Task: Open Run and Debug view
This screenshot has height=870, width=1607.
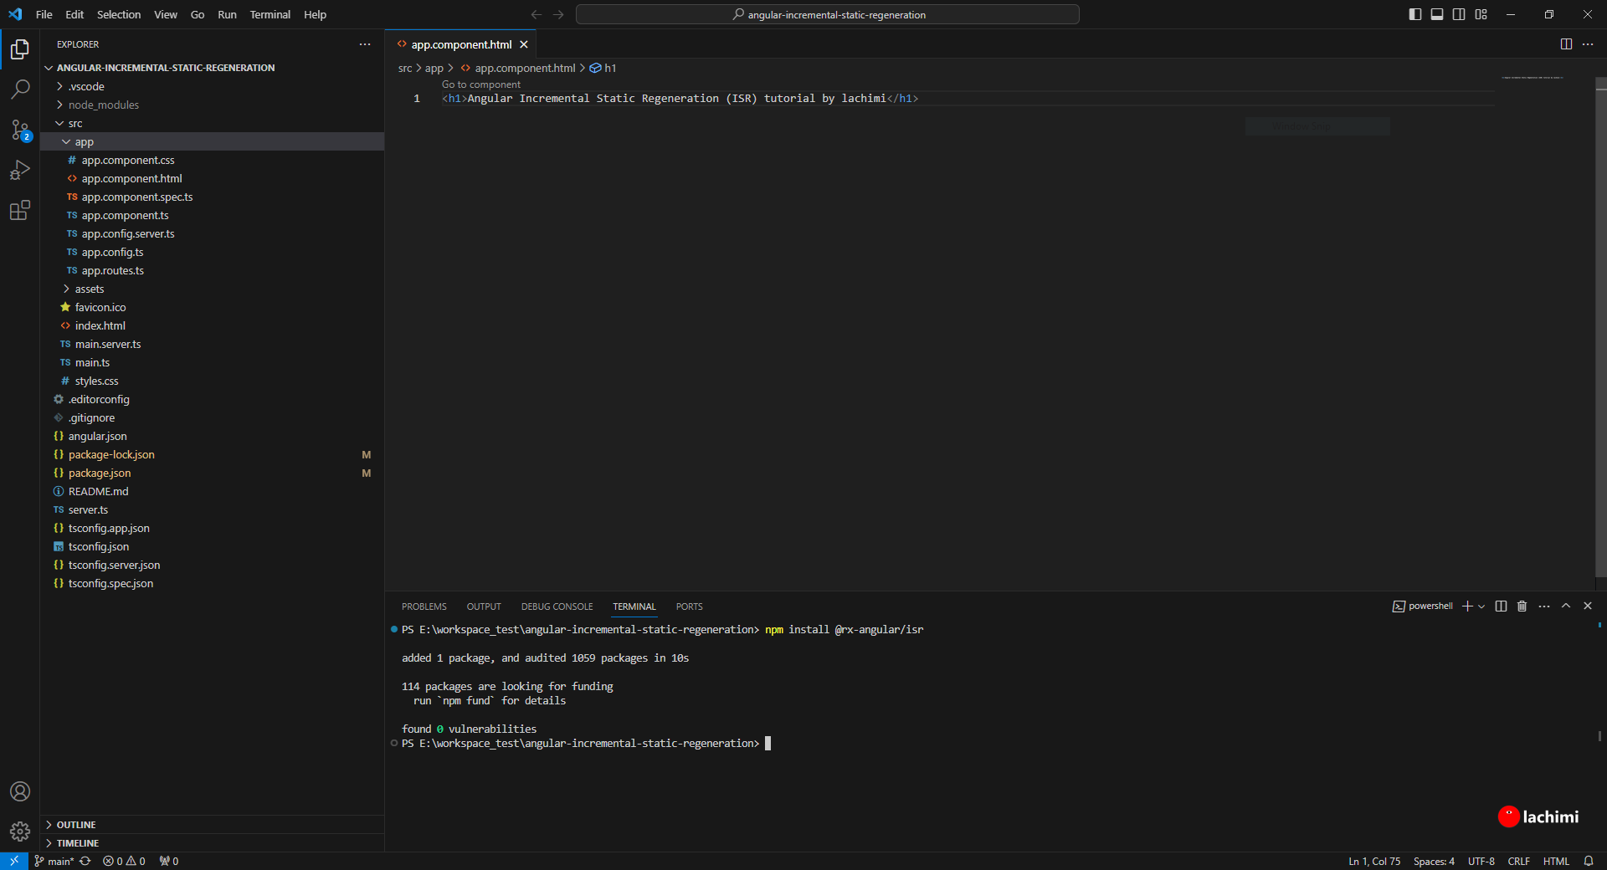Action: pyautogui.click(x=20, y=170)
